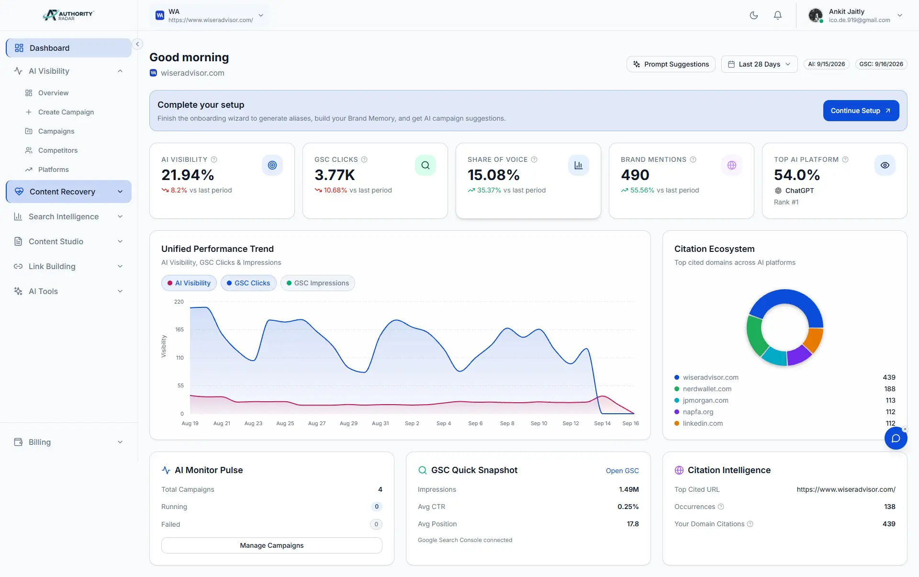Click the Top AI Platform eye icon

[885, 165]
